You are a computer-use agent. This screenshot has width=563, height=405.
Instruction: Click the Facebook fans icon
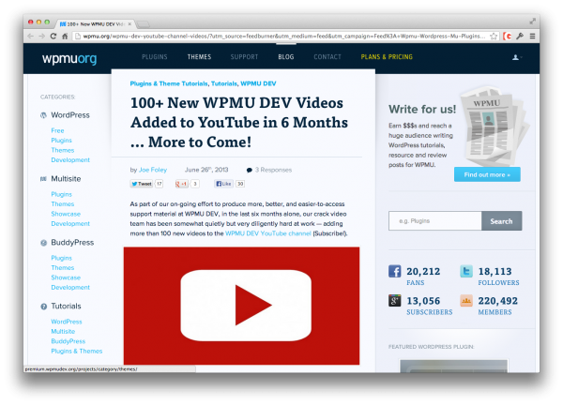(395, 272)
